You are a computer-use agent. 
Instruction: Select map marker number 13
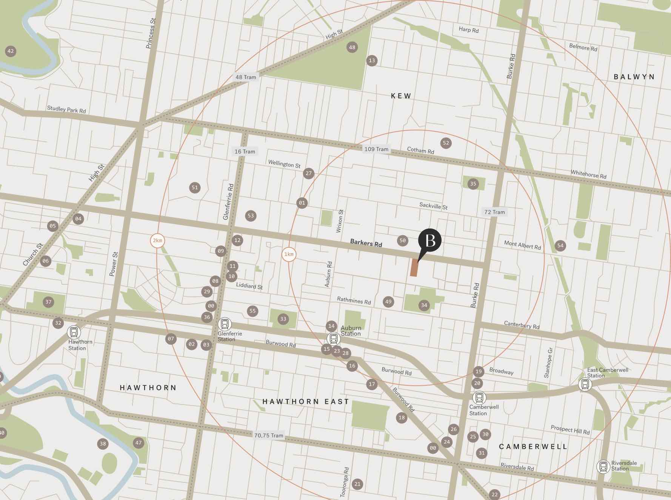pyautogui.click(x=372, y=60)
